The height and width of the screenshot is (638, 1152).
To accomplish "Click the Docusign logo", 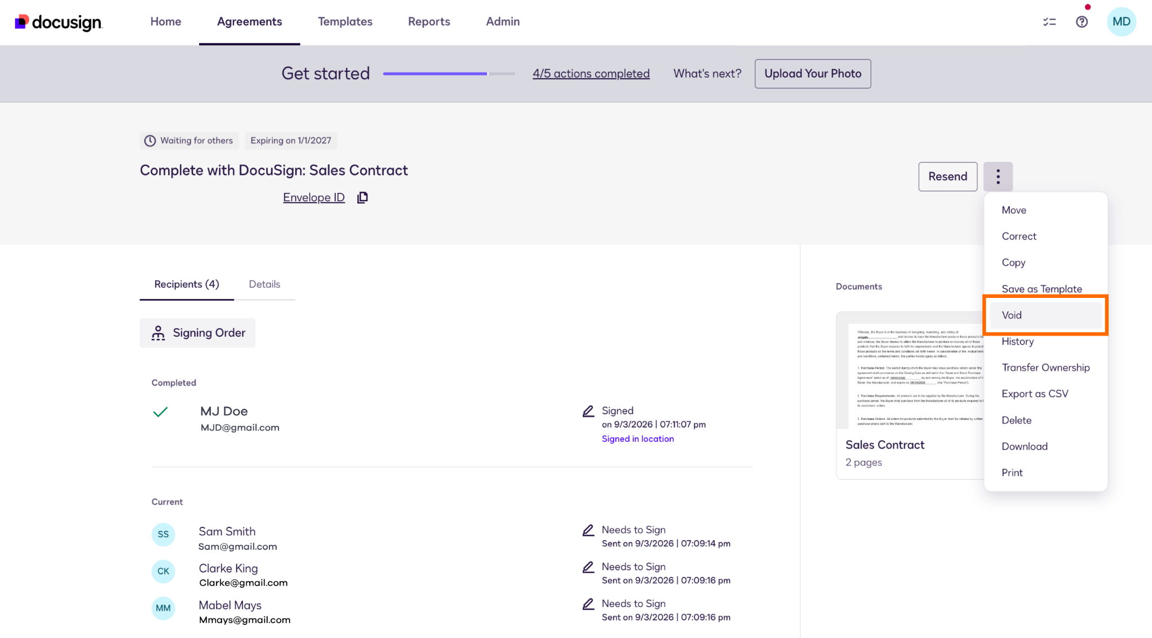I will coord(58,22).
